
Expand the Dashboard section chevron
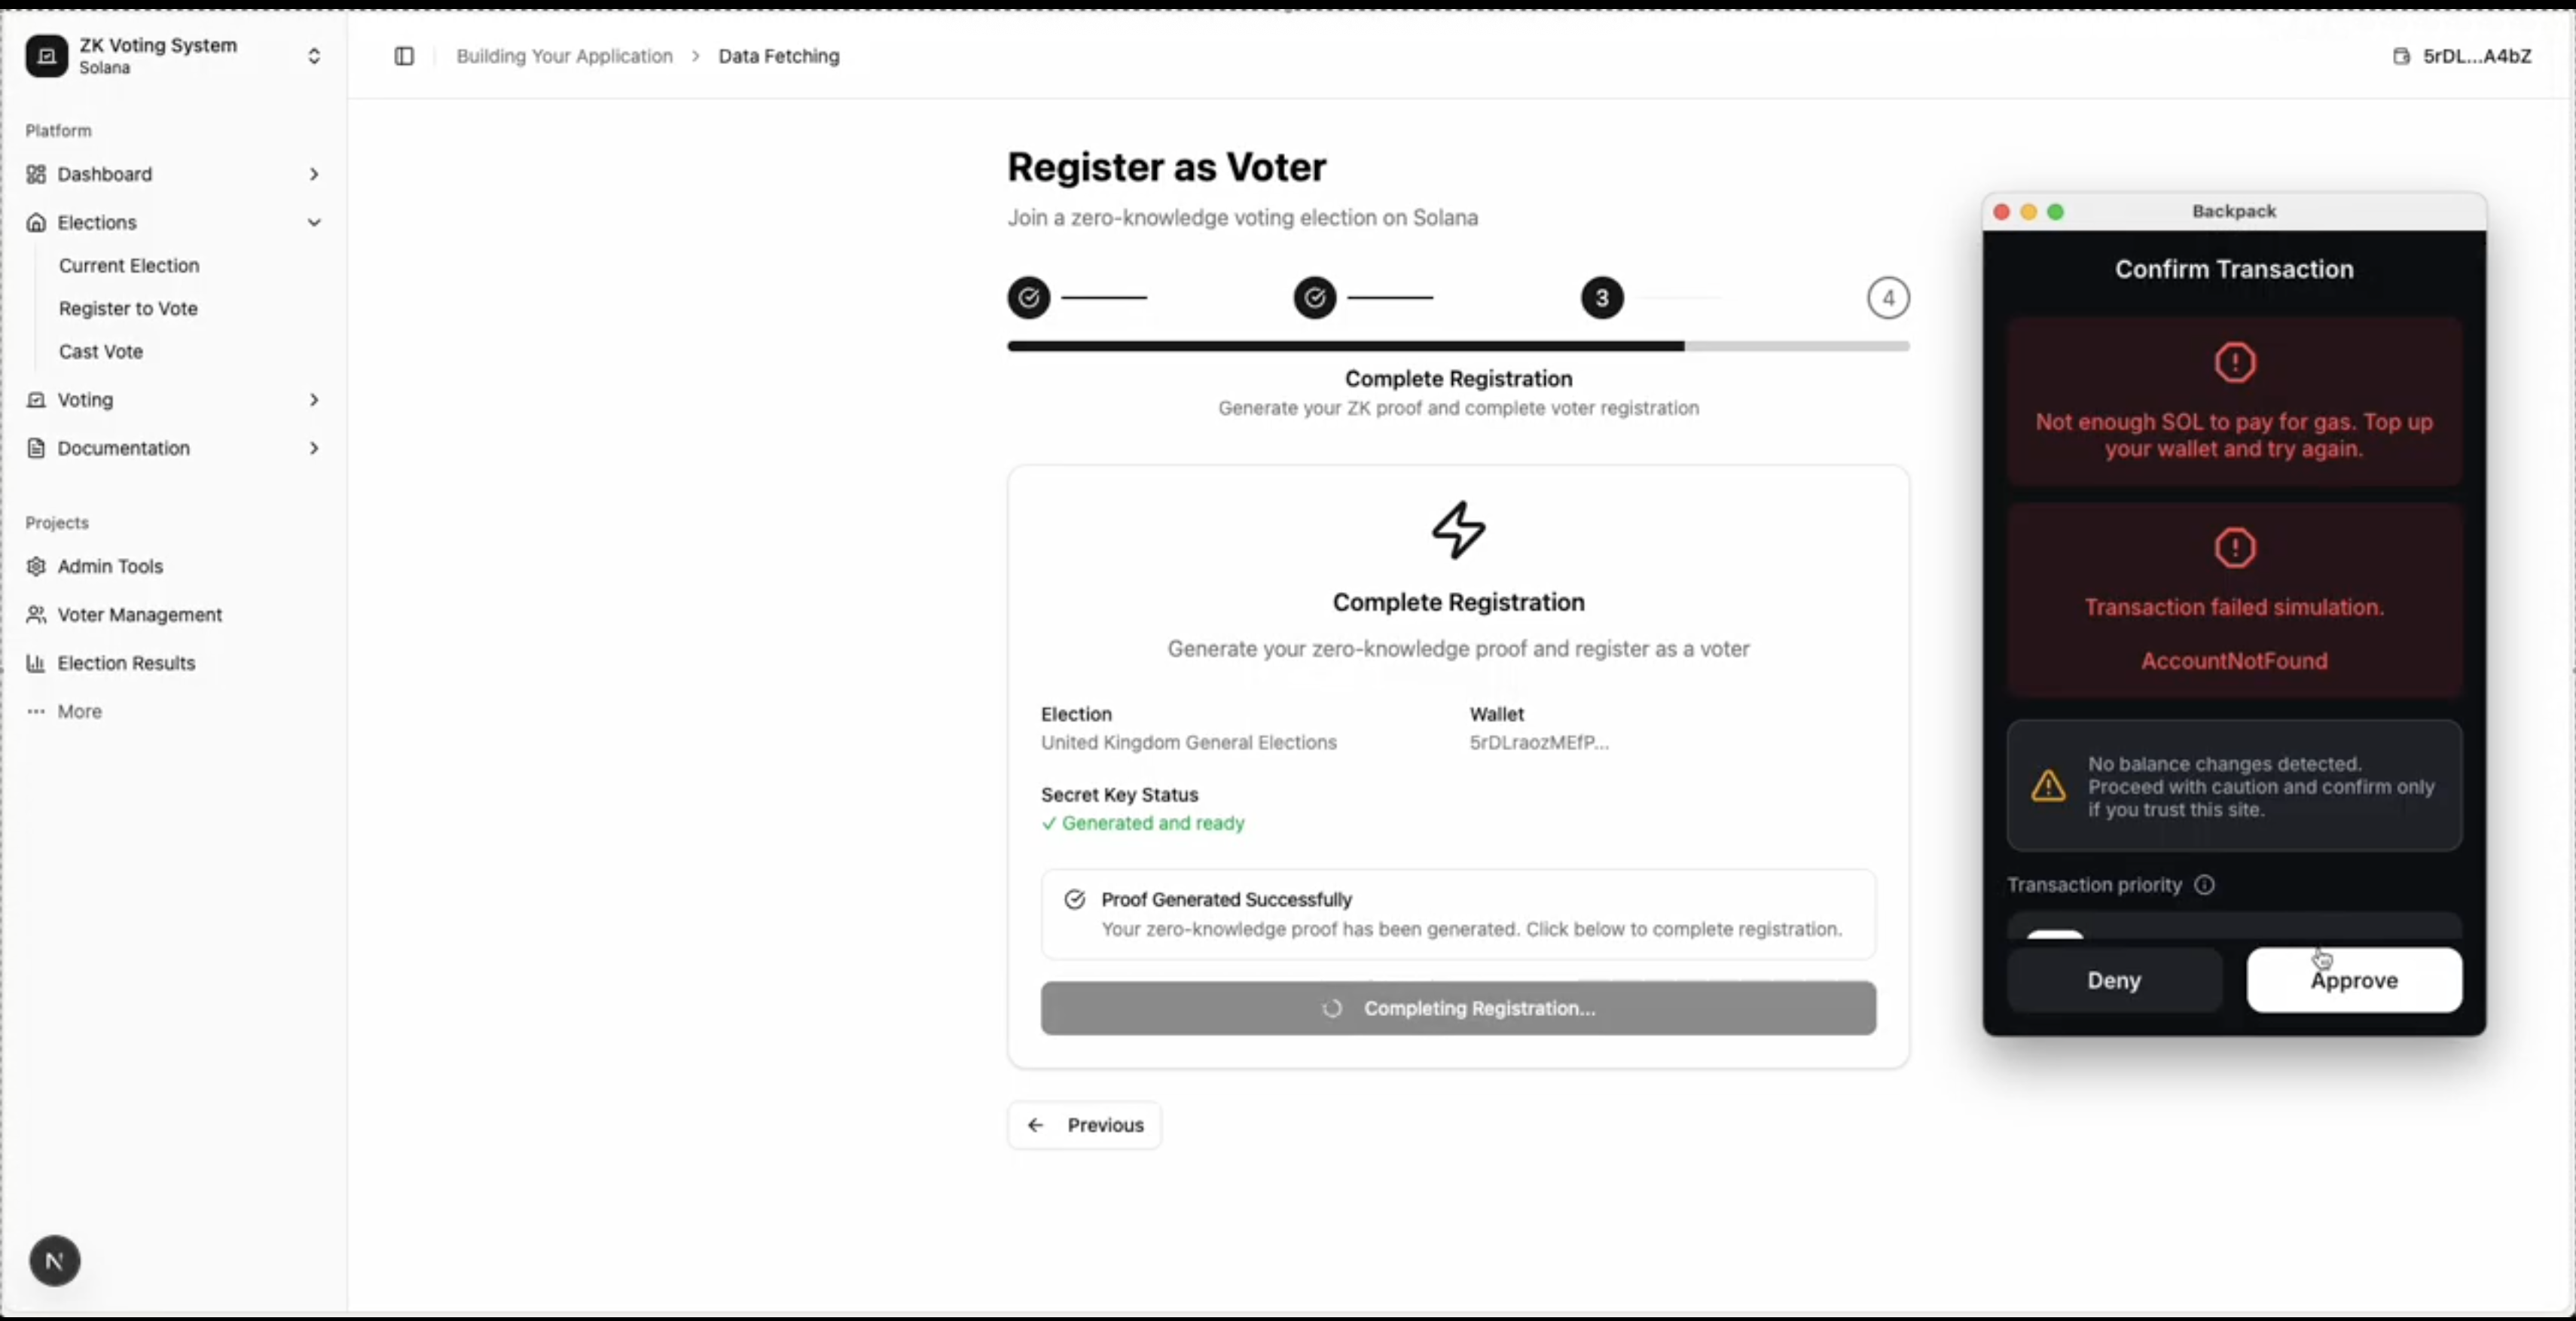(314, 174)
